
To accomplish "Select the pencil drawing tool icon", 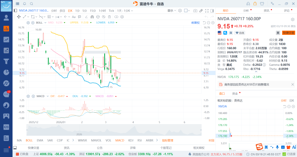I will [x=201, y=11].
